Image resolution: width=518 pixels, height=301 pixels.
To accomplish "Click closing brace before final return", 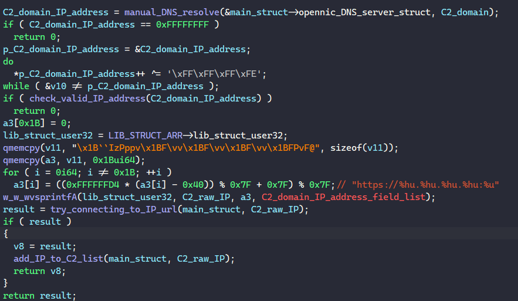I will [5, 283].
